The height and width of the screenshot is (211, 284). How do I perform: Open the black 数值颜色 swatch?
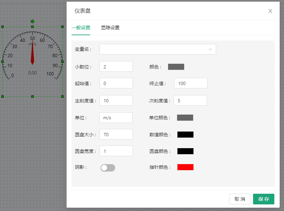(185, 135)
